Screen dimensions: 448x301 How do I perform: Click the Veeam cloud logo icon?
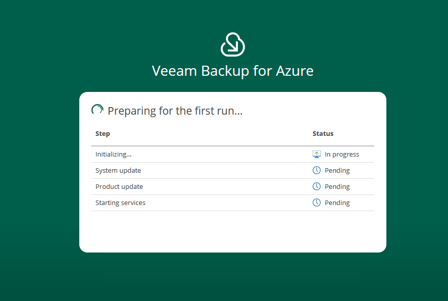coord(233,44)
